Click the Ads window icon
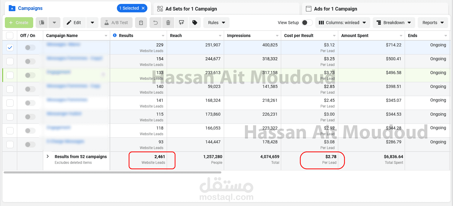Screen dimensions: 453x206 (x=309, y=9)
